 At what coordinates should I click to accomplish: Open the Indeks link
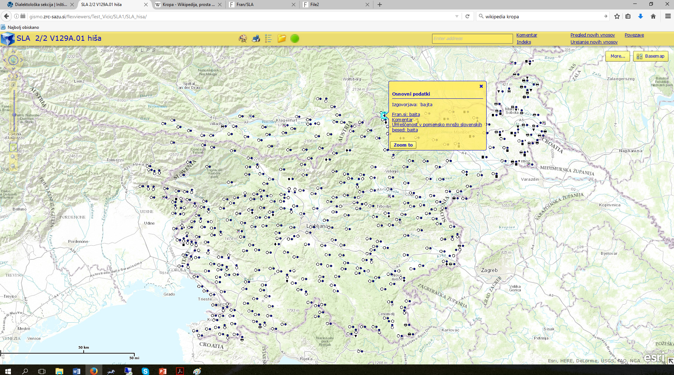pyautogui.click(x=524, y=42)
